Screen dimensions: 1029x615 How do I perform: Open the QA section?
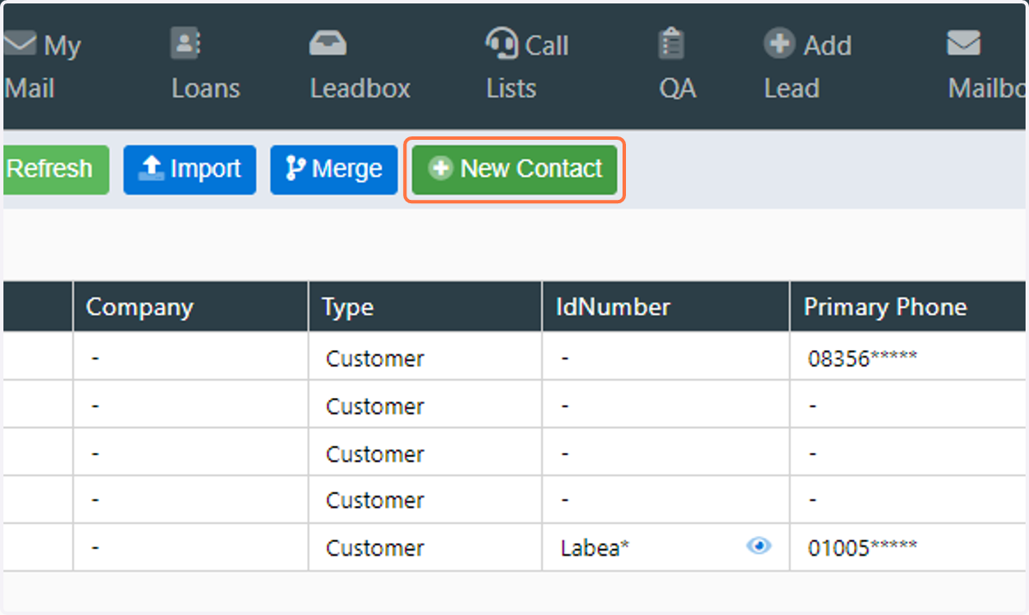(x=677, y=66)
